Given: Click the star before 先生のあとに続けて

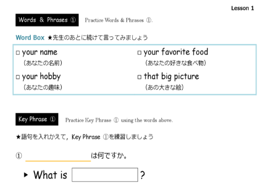Looking at the screenshot, I should click(50, 38).
